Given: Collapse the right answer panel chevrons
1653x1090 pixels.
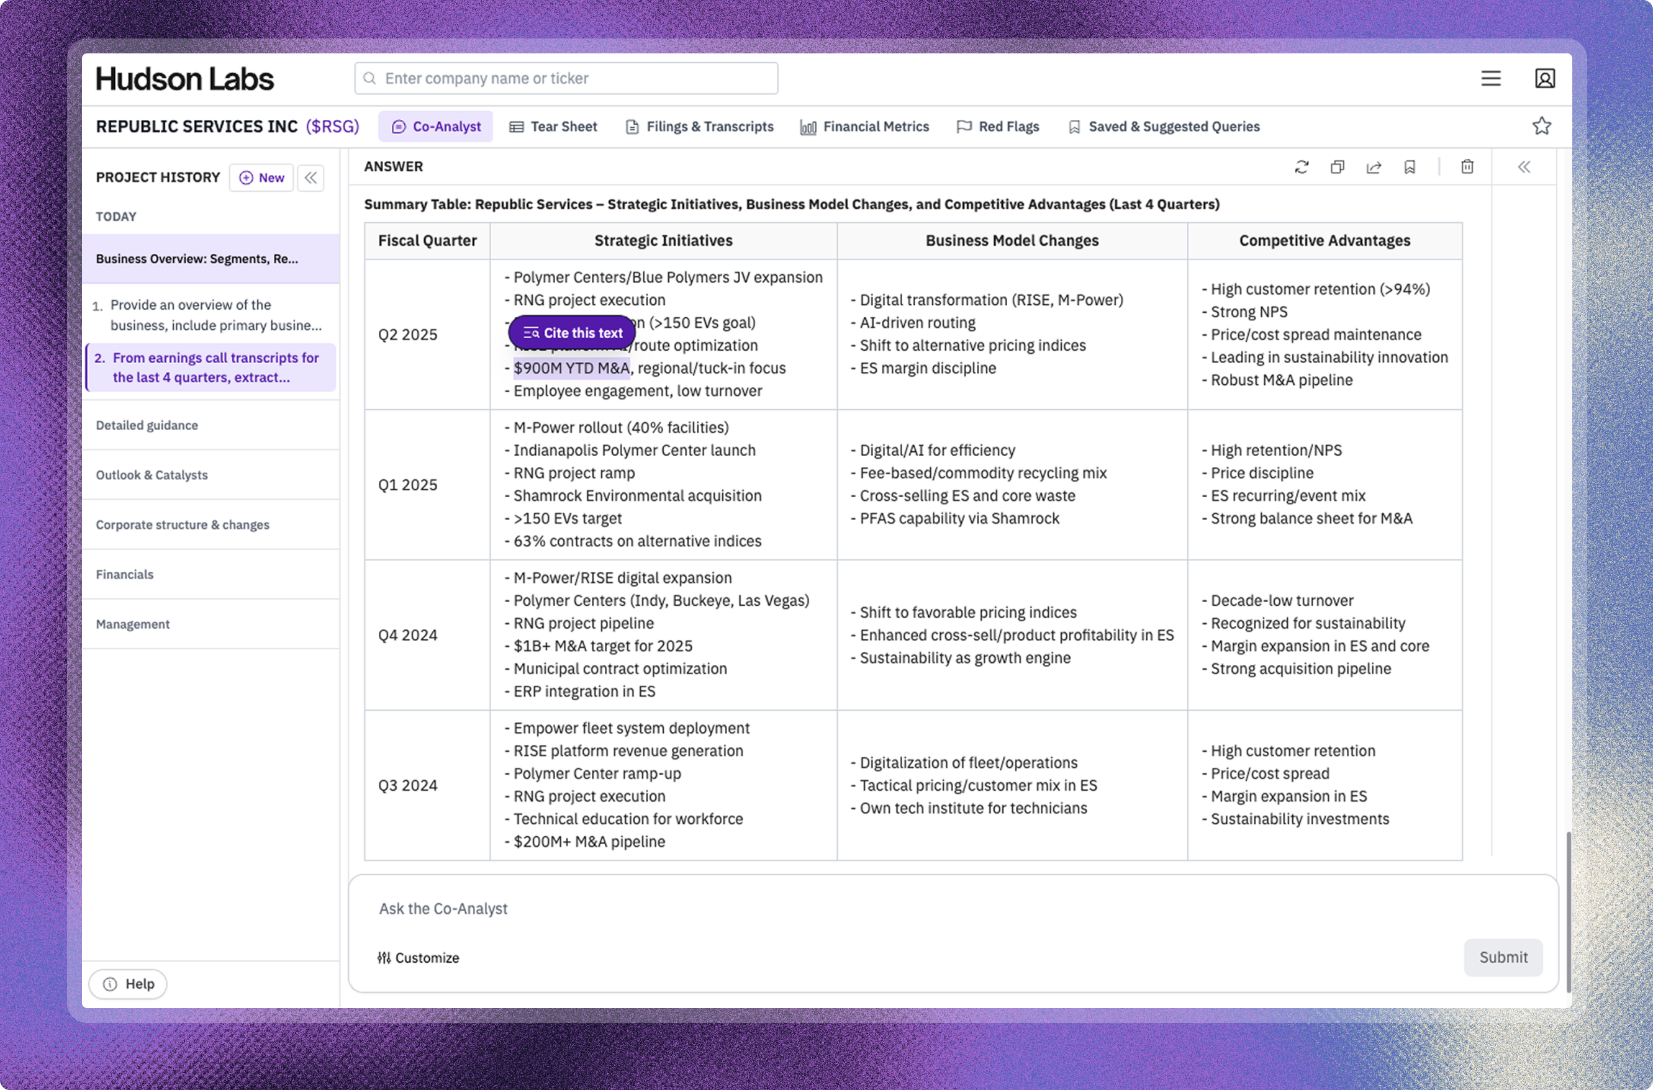Looking at the screenshot, I should click(x=1524, y=167).
